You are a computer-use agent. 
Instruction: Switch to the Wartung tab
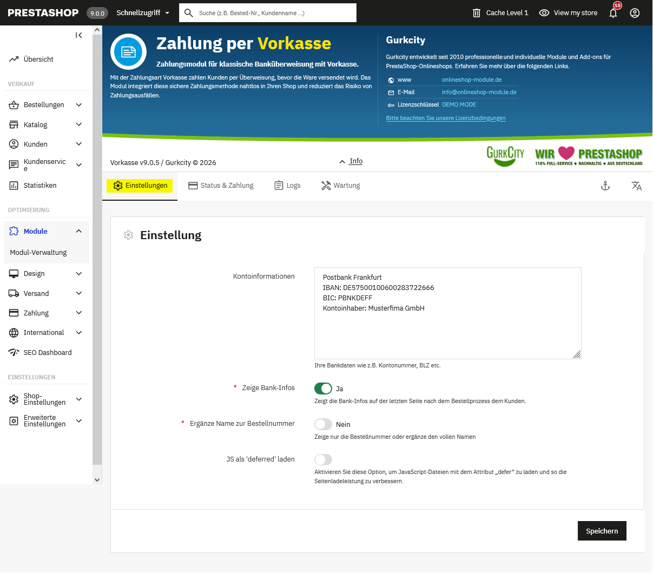(x=340, y=186)
